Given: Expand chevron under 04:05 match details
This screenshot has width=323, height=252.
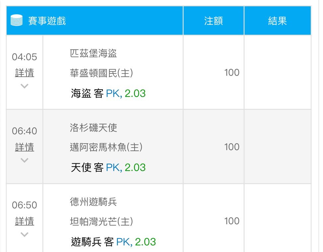Looking at the screenshot, I should (x=25, y=86).
